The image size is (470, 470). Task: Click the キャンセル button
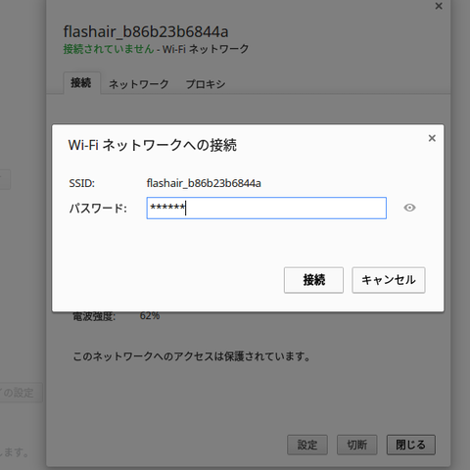[x=389, y=280]
